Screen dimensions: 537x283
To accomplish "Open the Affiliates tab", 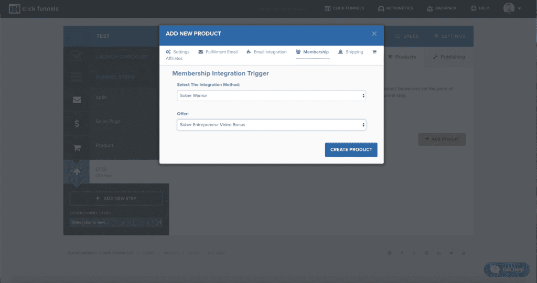I will tap(174, 59).
